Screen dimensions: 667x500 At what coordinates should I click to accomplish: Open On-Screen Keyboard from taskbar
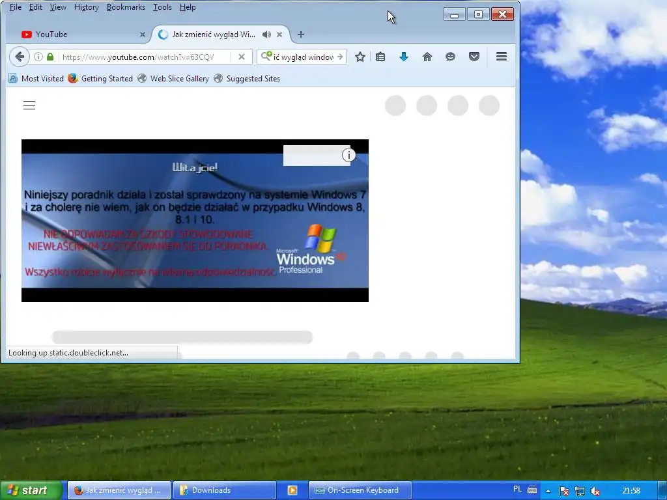click(x=360, y=490)
